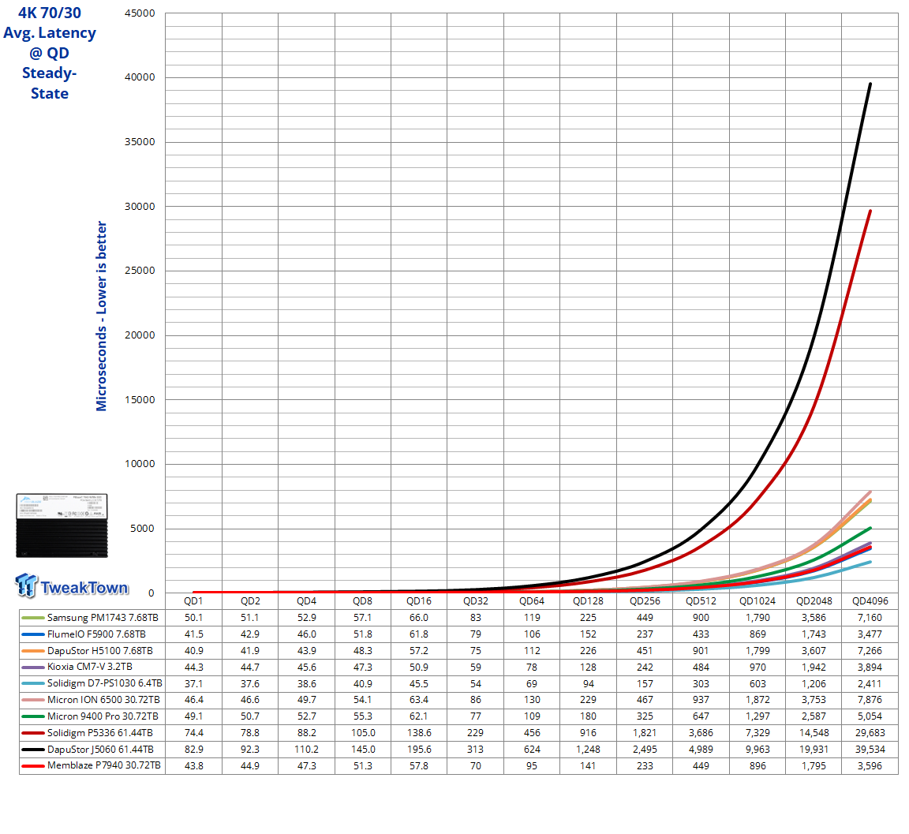Click the TweakTown logo
Screen dimensions: 909x834
pyautogui.click(x=71, y=586)
